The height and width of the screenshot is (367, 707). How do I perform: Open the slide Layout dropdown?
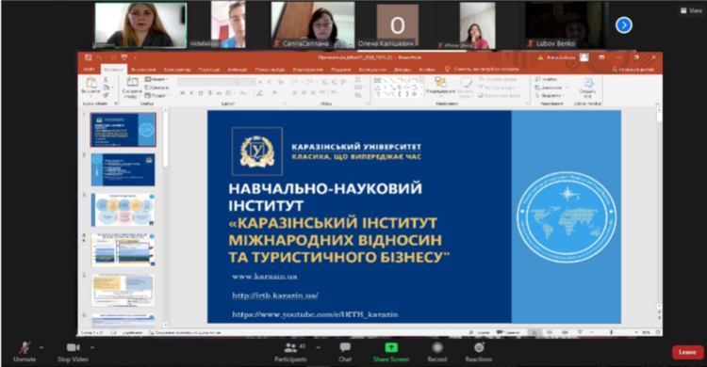coord(156,79)
